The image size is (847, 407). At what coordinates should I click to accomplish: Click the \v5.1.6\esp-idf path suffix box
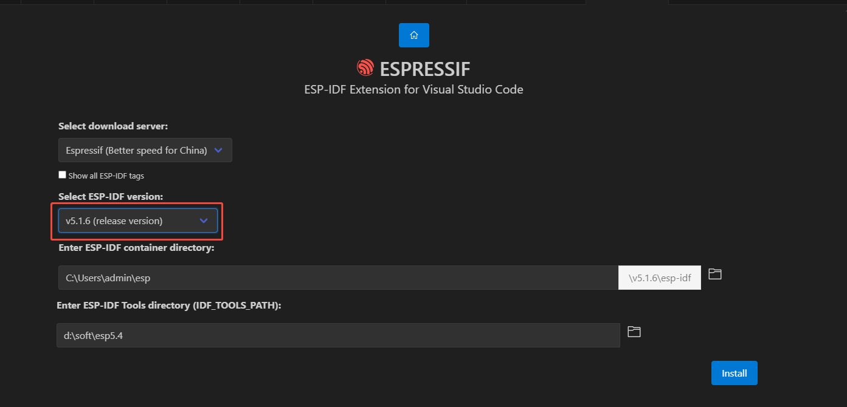660,278
